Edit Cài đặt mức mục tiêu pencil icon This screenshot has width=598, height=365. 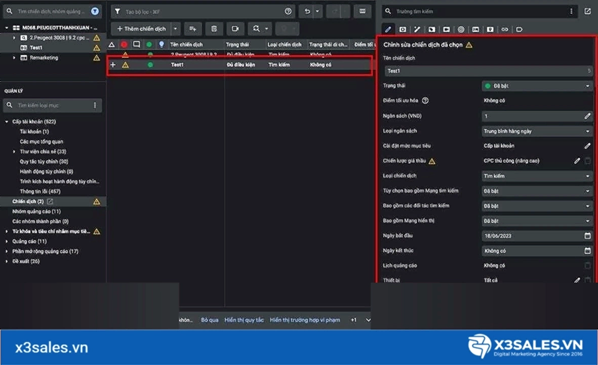click(587, 146)
